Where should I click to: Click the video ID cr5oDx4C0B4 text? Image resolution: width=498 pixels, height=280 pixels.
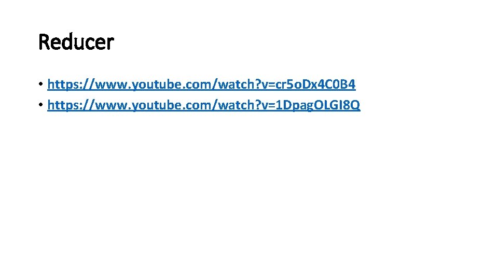point(315,85)
